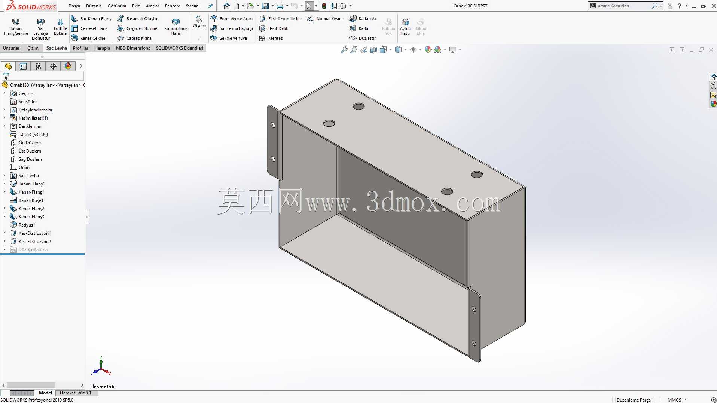Click Zoom to Fit icon
This screenshot has width=717, height=403.
click(x=344, y=50)
